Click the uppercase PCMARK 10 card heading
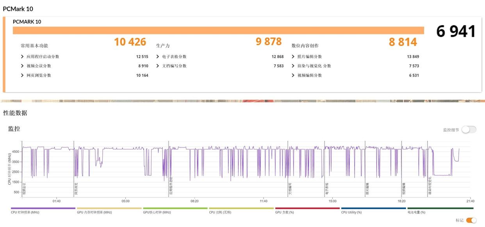Viewport: 485px width, 227px height. 27,22
